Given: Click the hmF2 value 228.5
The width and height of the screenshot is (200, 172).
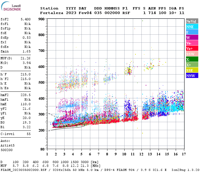Looking at the screenshot, I should point(26,95).
